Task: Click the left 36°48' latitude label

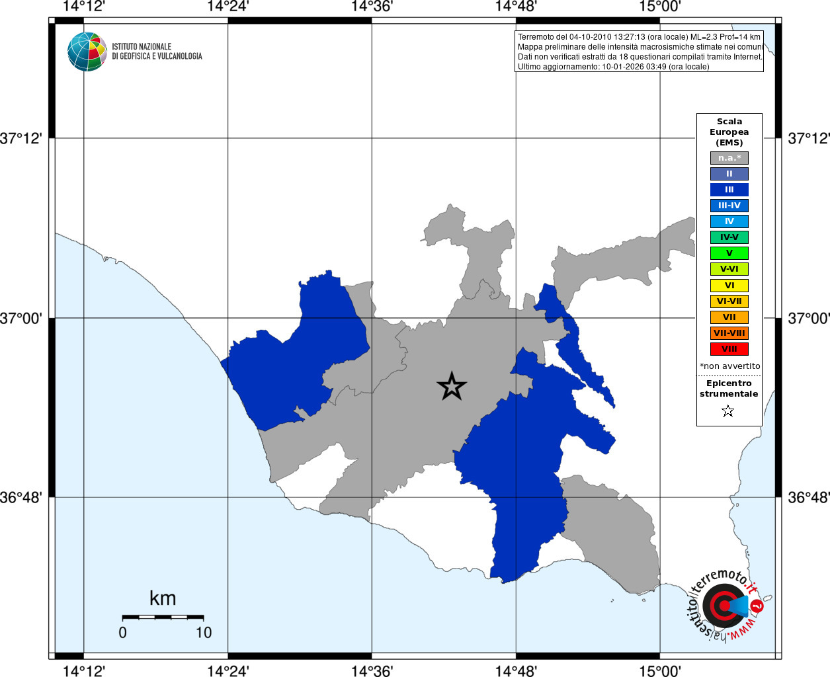Action: [x=21, y=497]
